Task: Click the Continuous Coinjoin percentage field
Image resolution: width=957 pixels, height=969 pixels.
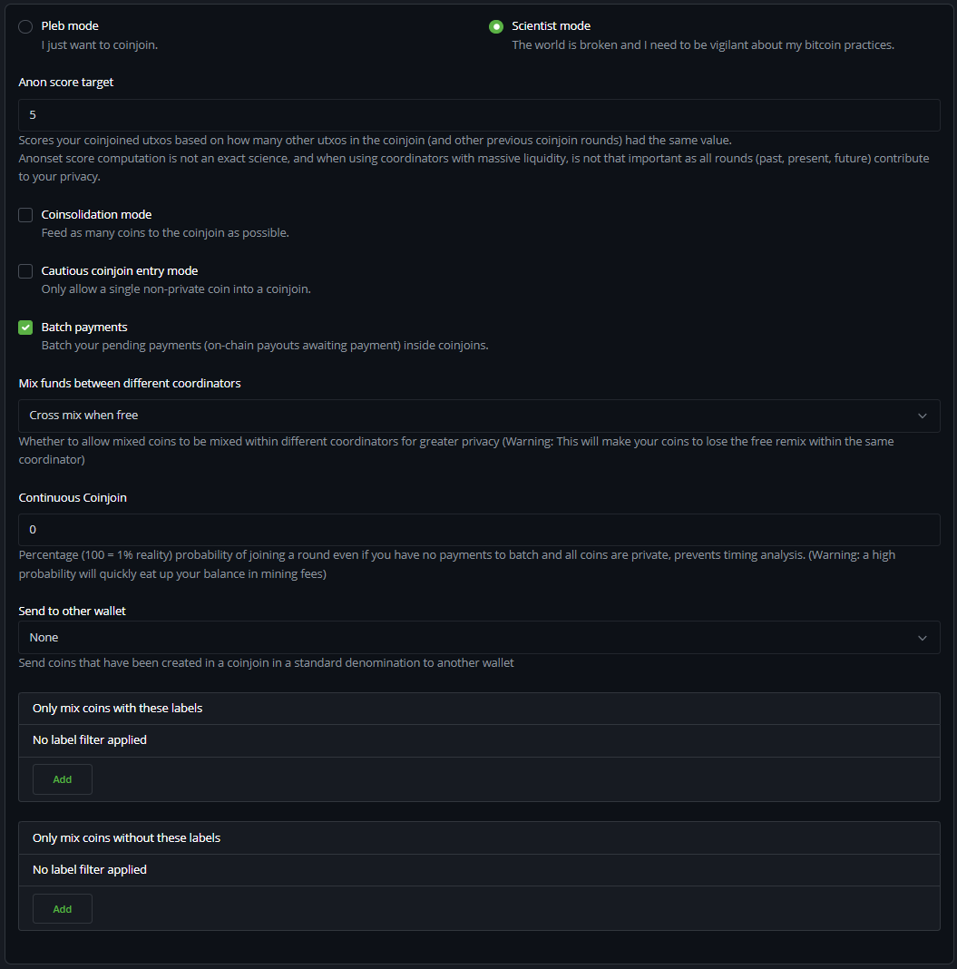Action: coord(479,529)
